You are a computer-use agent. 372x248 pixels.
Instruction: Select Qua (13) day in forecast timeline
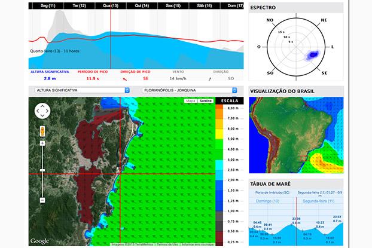click(111, 6)
